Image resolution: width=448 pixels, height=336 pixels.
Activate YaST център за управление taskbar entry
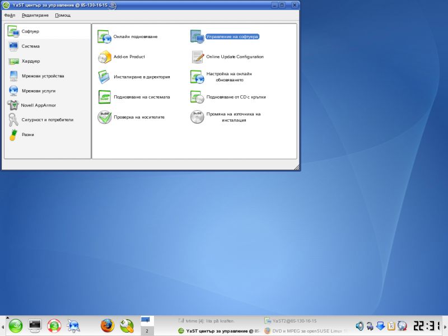219,331
